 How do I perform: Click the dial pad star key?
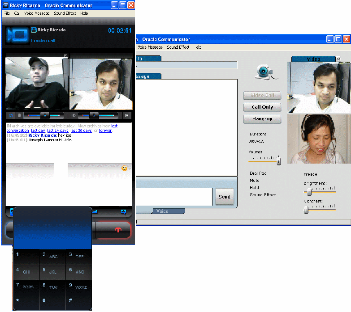point(26,301)
